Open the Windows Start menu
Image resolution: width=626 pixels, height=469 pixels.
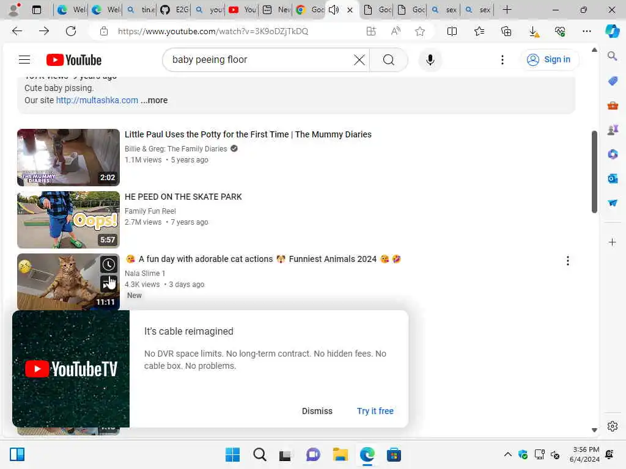[x=232, y=454]
